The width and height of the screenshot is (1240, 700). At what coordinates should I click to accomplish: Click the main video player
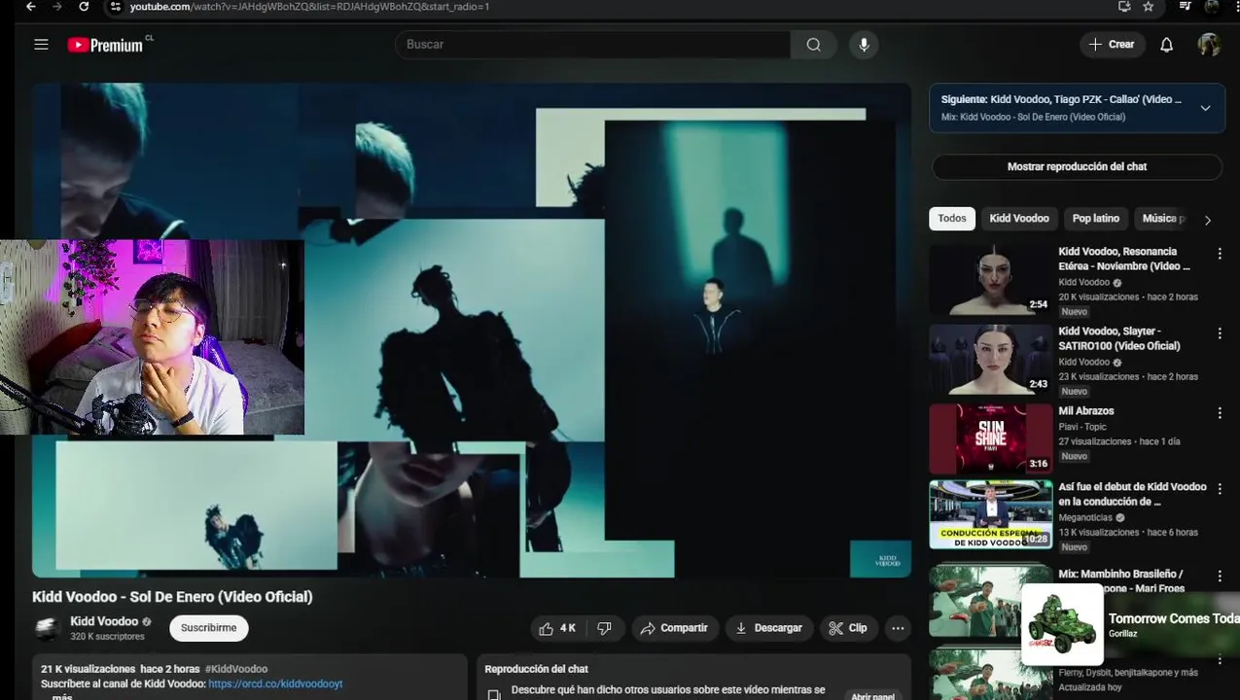[x=472, y=331]
